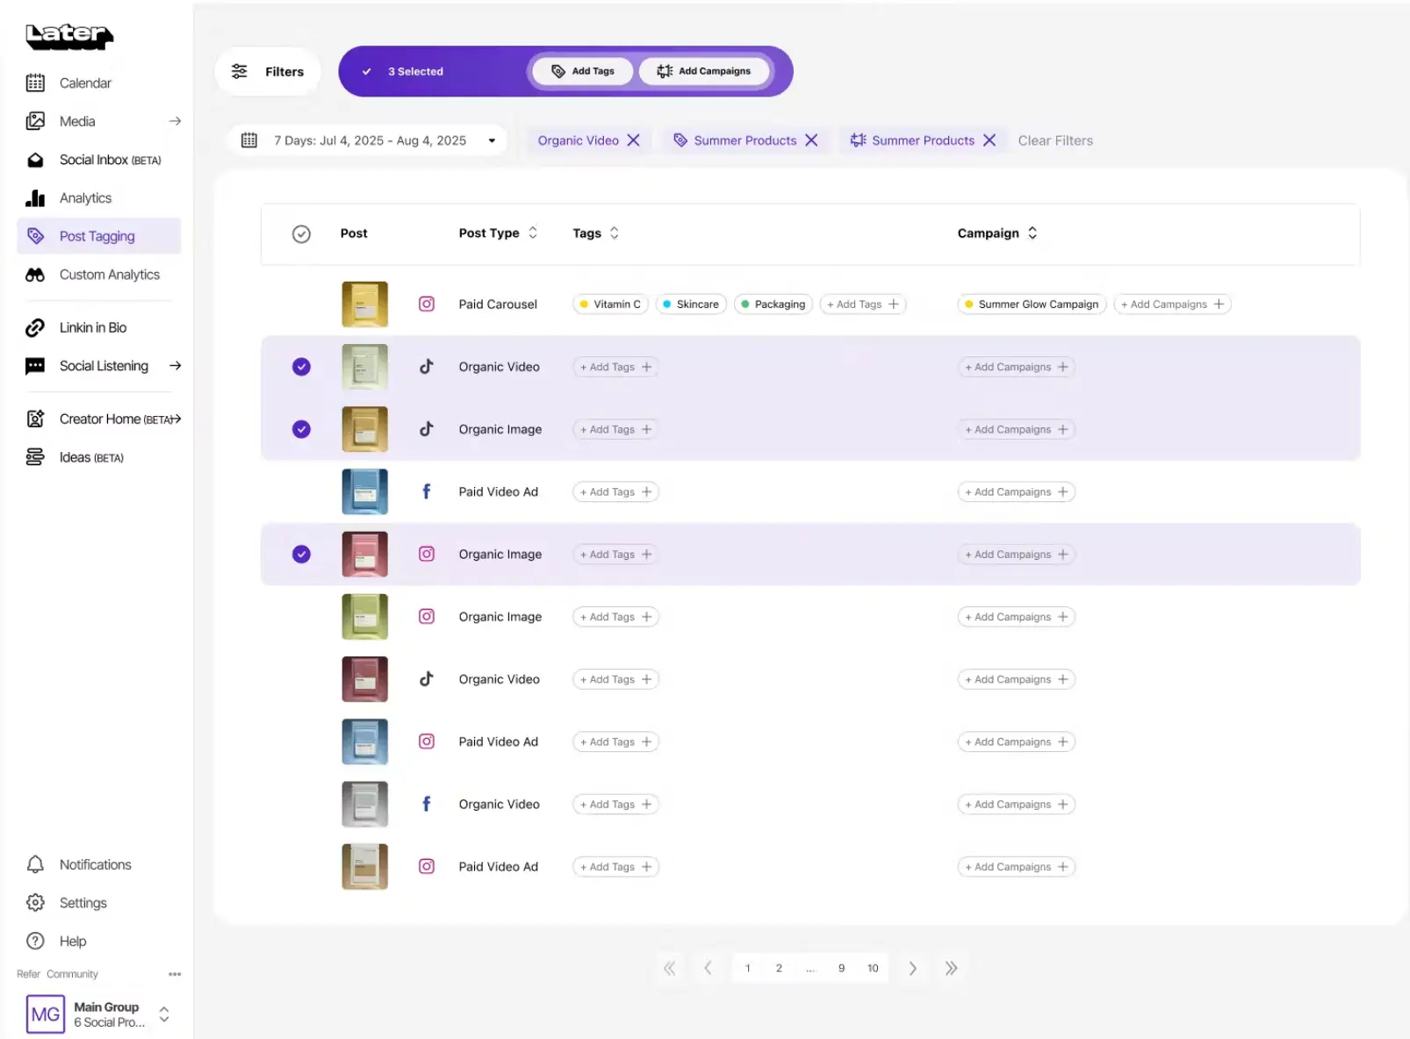Image resolution: width=1410 pixels, height=1039 pixels.
Task: Click the Refer Community more options dots
Action: (175, 974)
